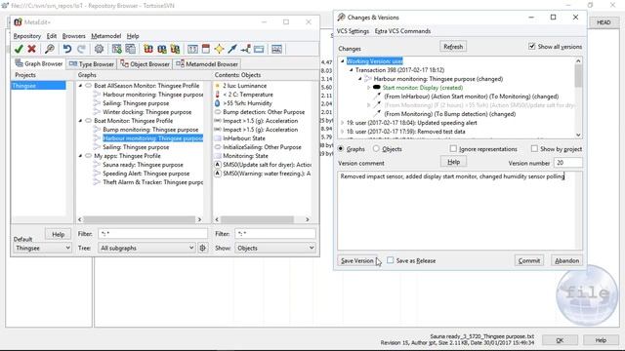Collapse the My apps: Thingsee Profile node
Screen dimensions: 625x351
pyautogui.click(x=80, y=156)
